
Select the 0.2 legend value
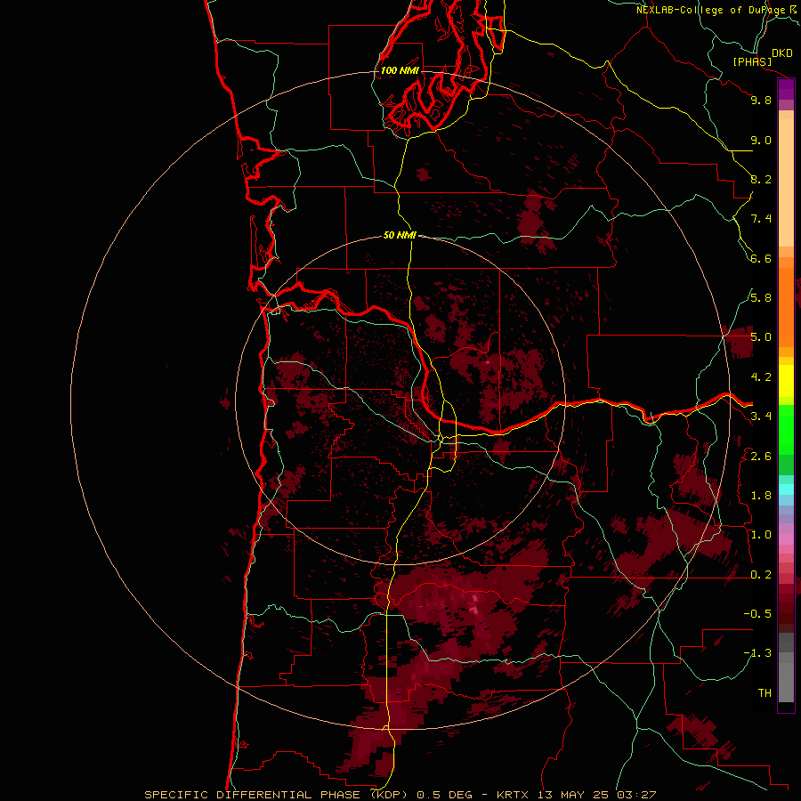point(761,575)
